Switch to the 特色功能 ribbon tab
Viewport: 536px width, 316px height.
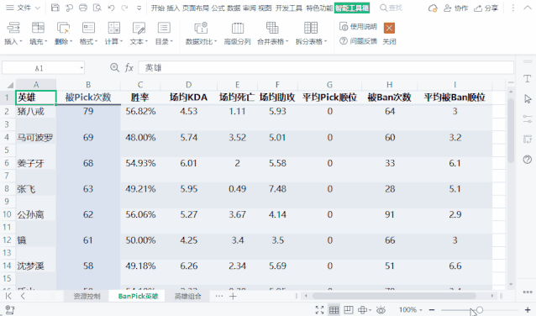(319, 8)
